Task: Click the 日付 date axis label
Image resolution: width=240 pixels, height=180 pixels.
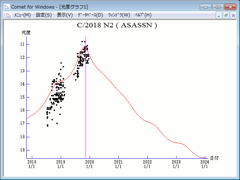Action: point(214,158)
